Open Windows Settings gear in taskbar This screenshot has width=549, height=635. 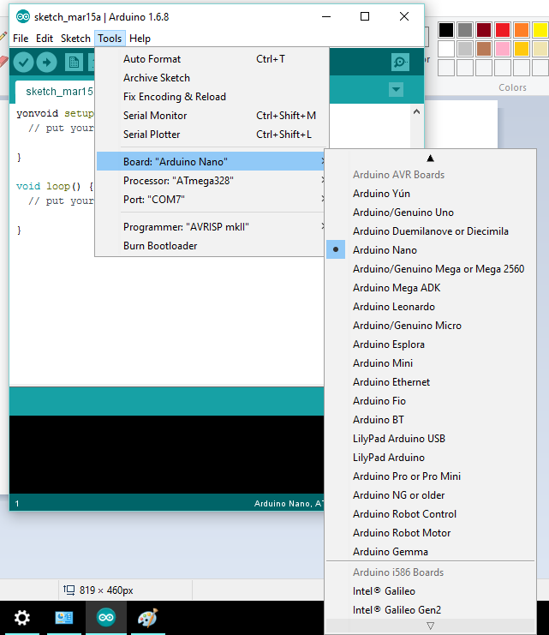[22, 618]
